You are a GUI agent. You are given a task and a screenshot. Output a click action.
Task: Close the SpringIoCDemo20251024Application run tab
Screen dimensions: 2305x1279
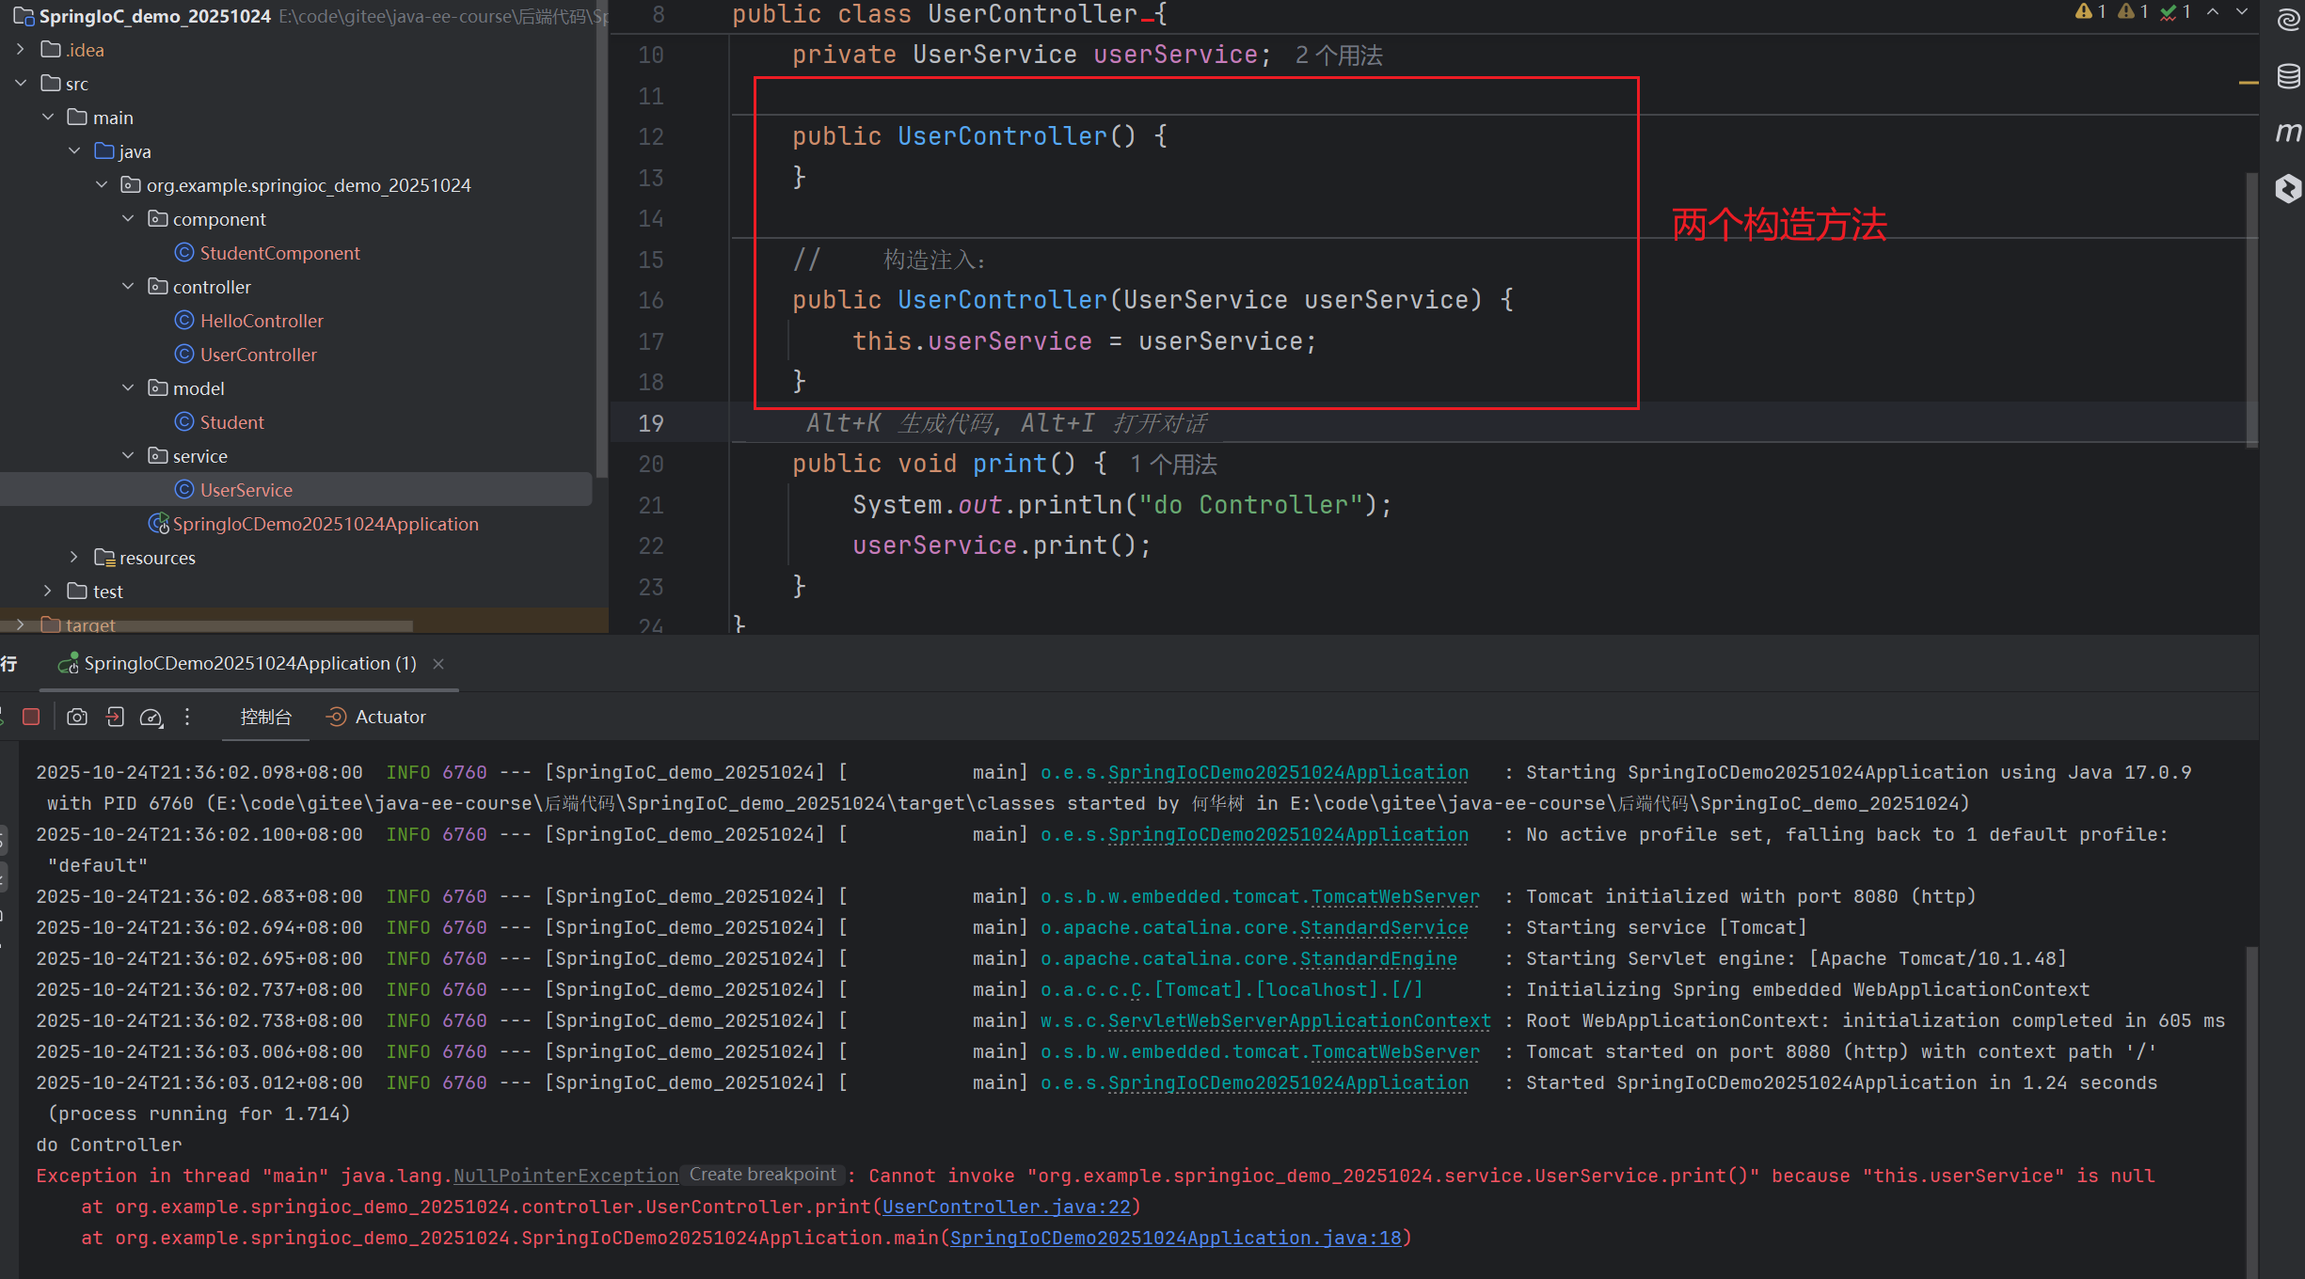(x=438, y=664)
